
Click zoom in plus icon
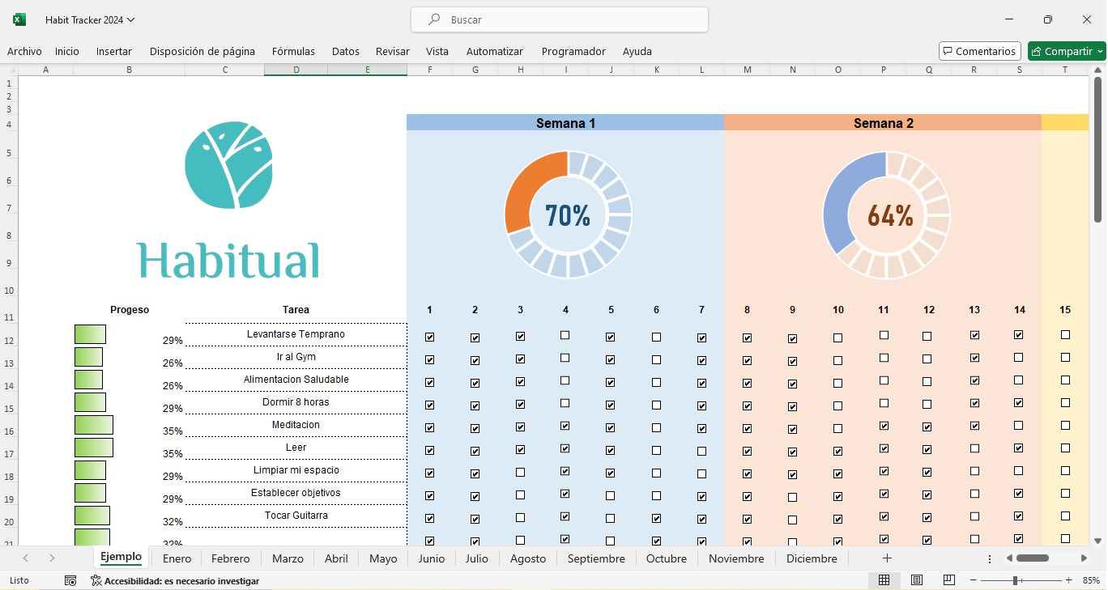pos(1068,580)
